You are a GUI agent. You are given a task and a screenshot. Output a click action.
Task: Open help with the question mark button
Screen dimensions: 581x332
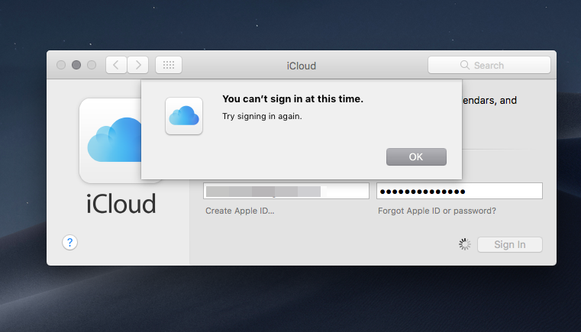click(x=69, y=243)
